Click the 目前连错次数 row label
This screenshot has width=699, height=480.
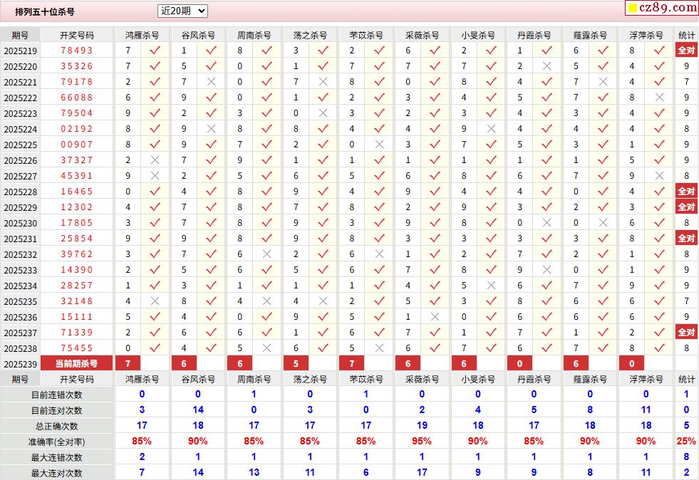pos(56,395)
